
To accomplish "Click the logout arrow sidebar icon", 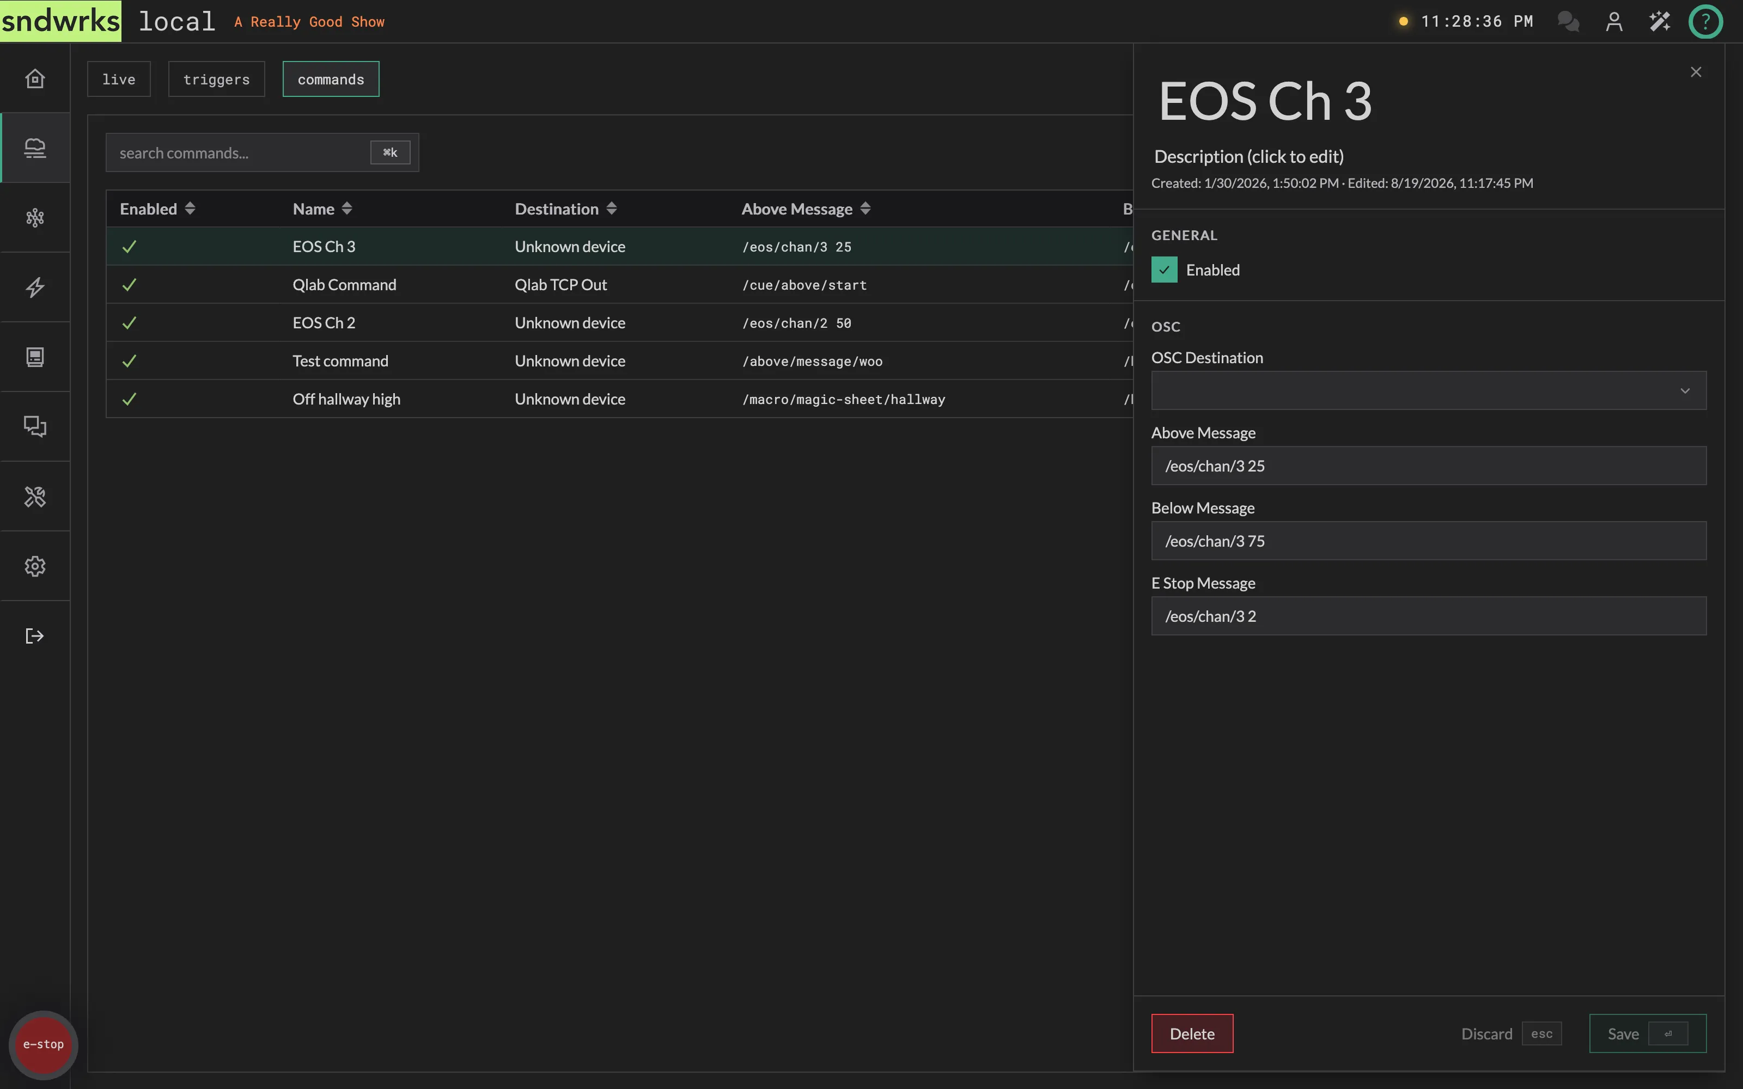I will tap(34, 636).
